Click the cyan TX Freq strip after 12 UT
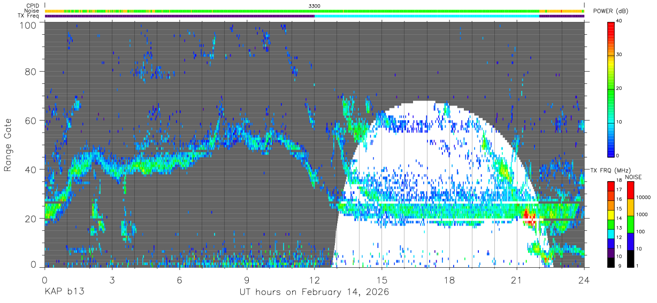657x303 pixels. pos(427,16)
